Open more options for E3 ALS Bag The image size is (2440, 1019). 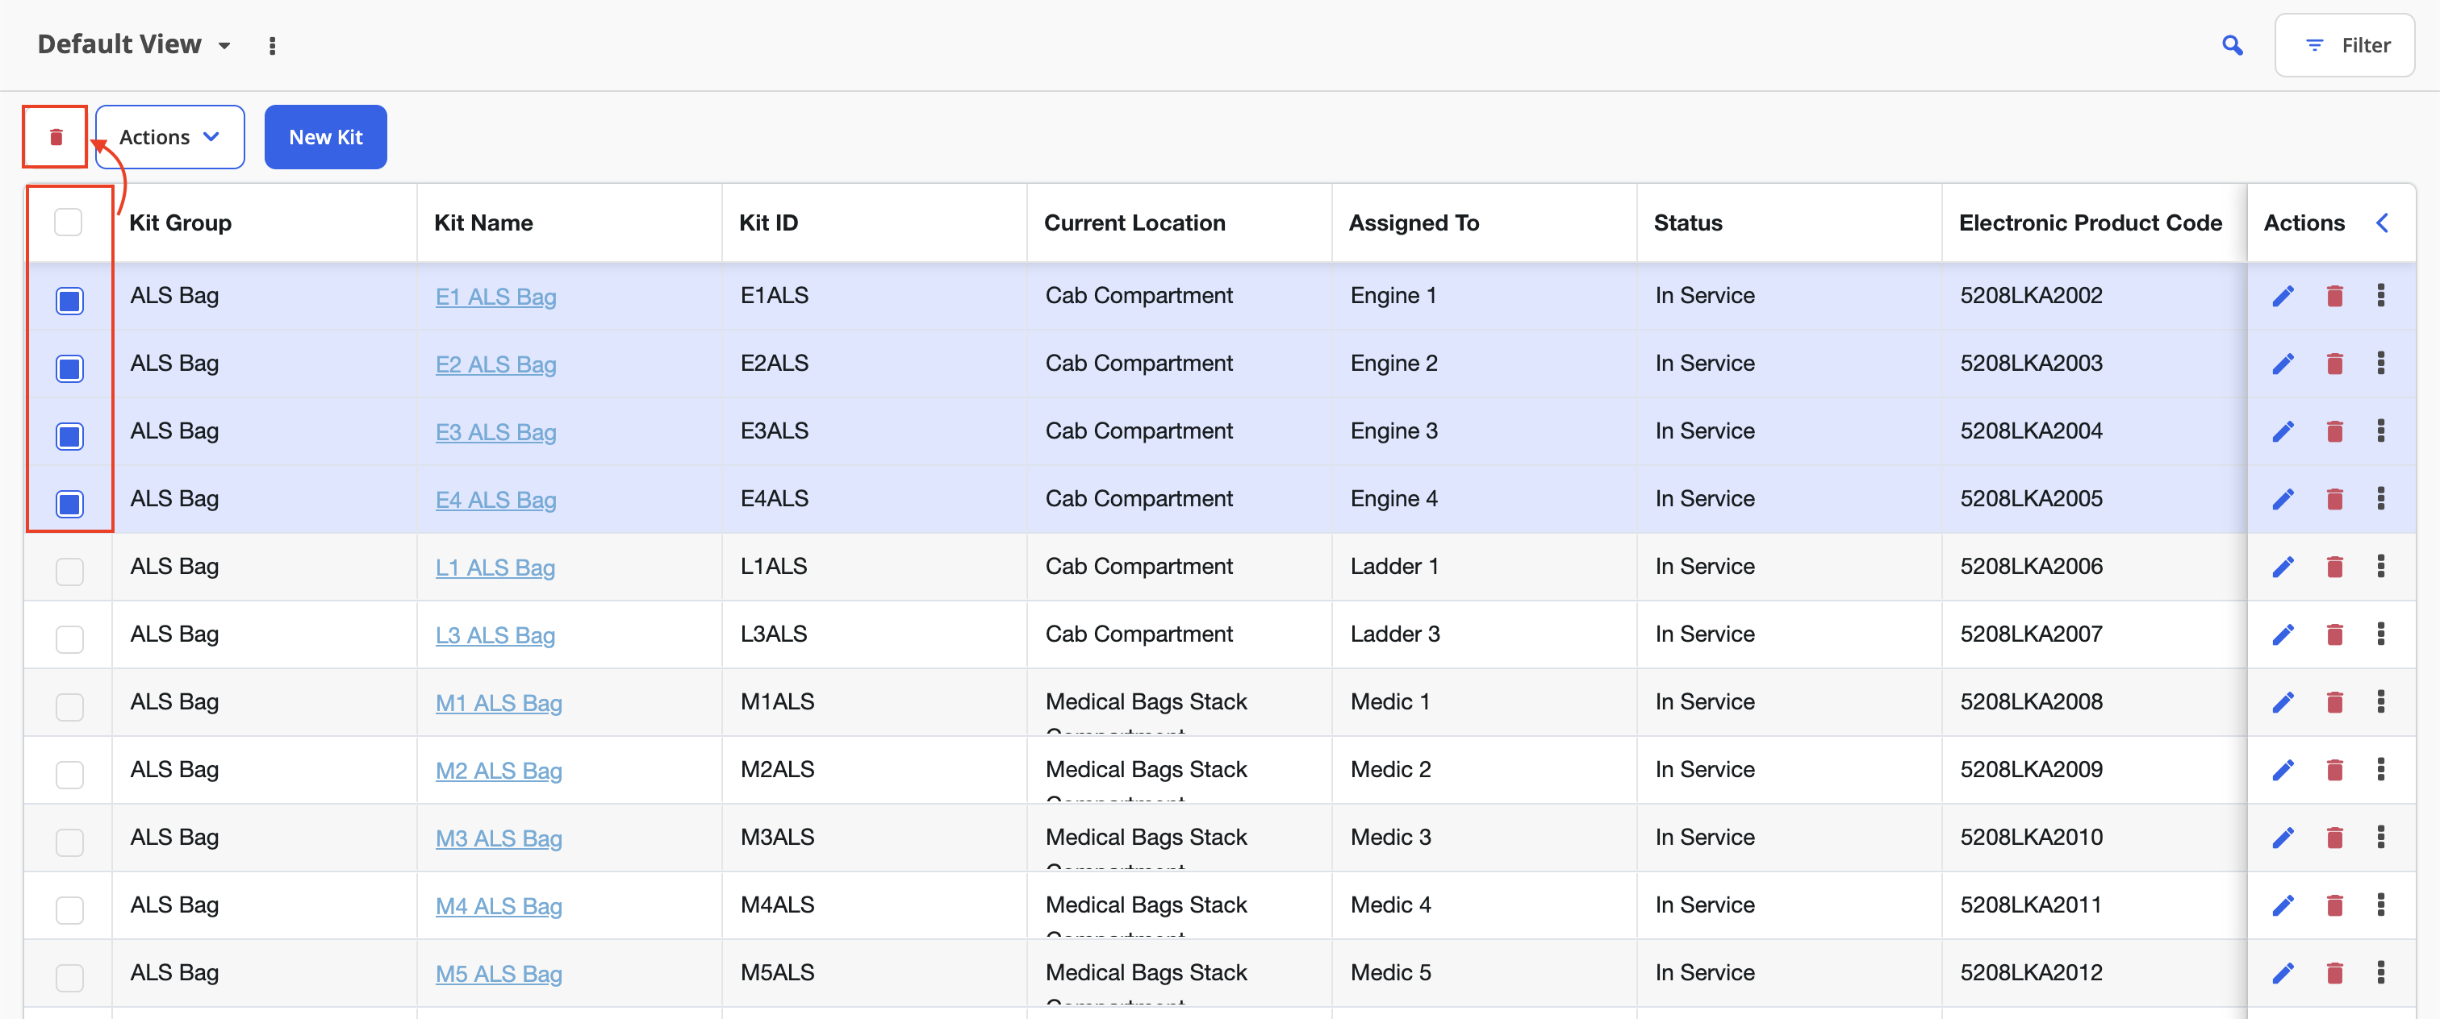[2381, 430]
